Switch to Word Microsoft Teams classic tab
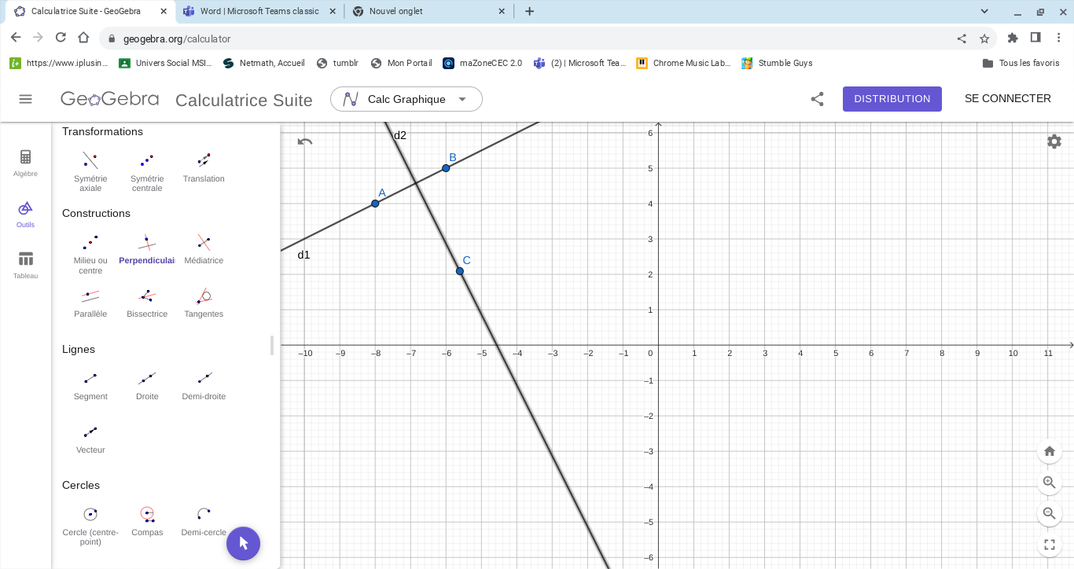 [x=259, y=11]
